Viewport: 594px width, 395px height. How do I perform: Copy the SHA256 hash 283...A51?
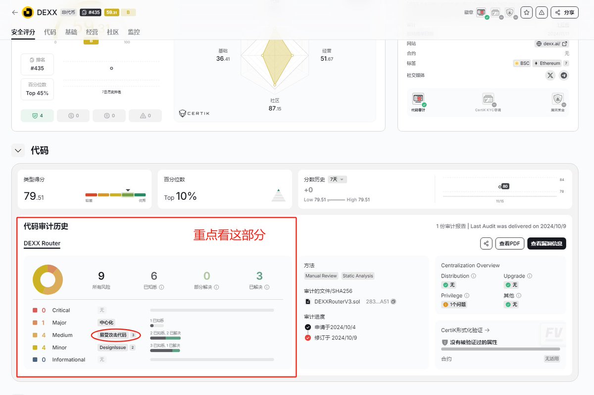(x=393, y=301)
